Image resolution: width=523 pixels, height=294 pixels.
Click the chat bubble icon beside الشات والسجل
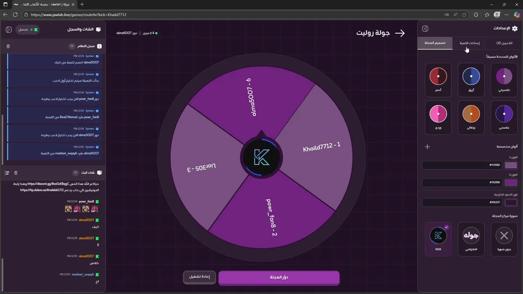click(x=98, y=29)
